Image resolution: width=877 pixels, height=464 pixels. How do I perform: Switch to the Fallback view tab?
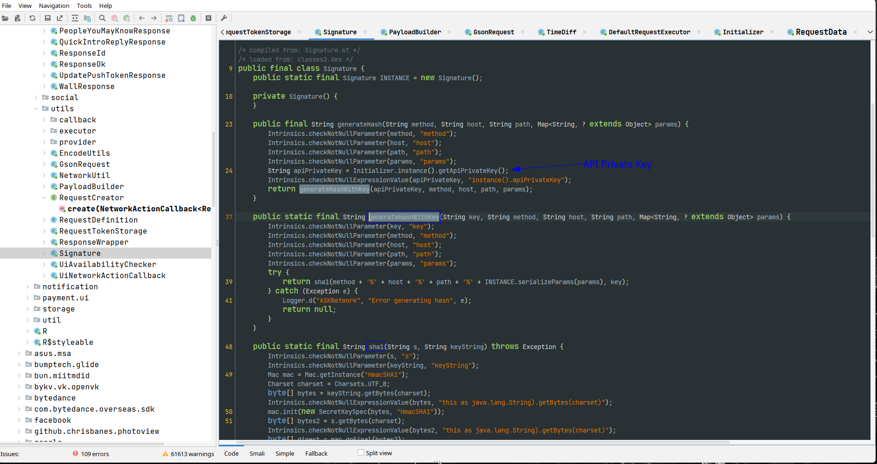click(316, 453)
